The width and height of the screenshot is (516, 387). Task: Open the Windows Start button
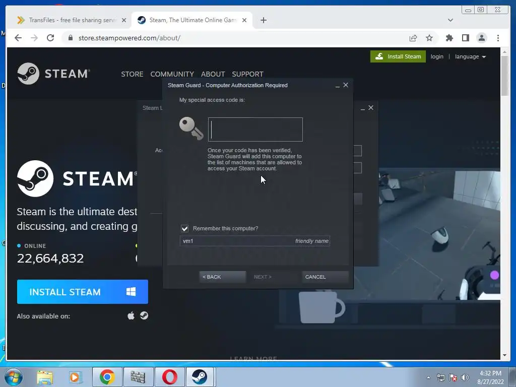[x=14, y=377]
